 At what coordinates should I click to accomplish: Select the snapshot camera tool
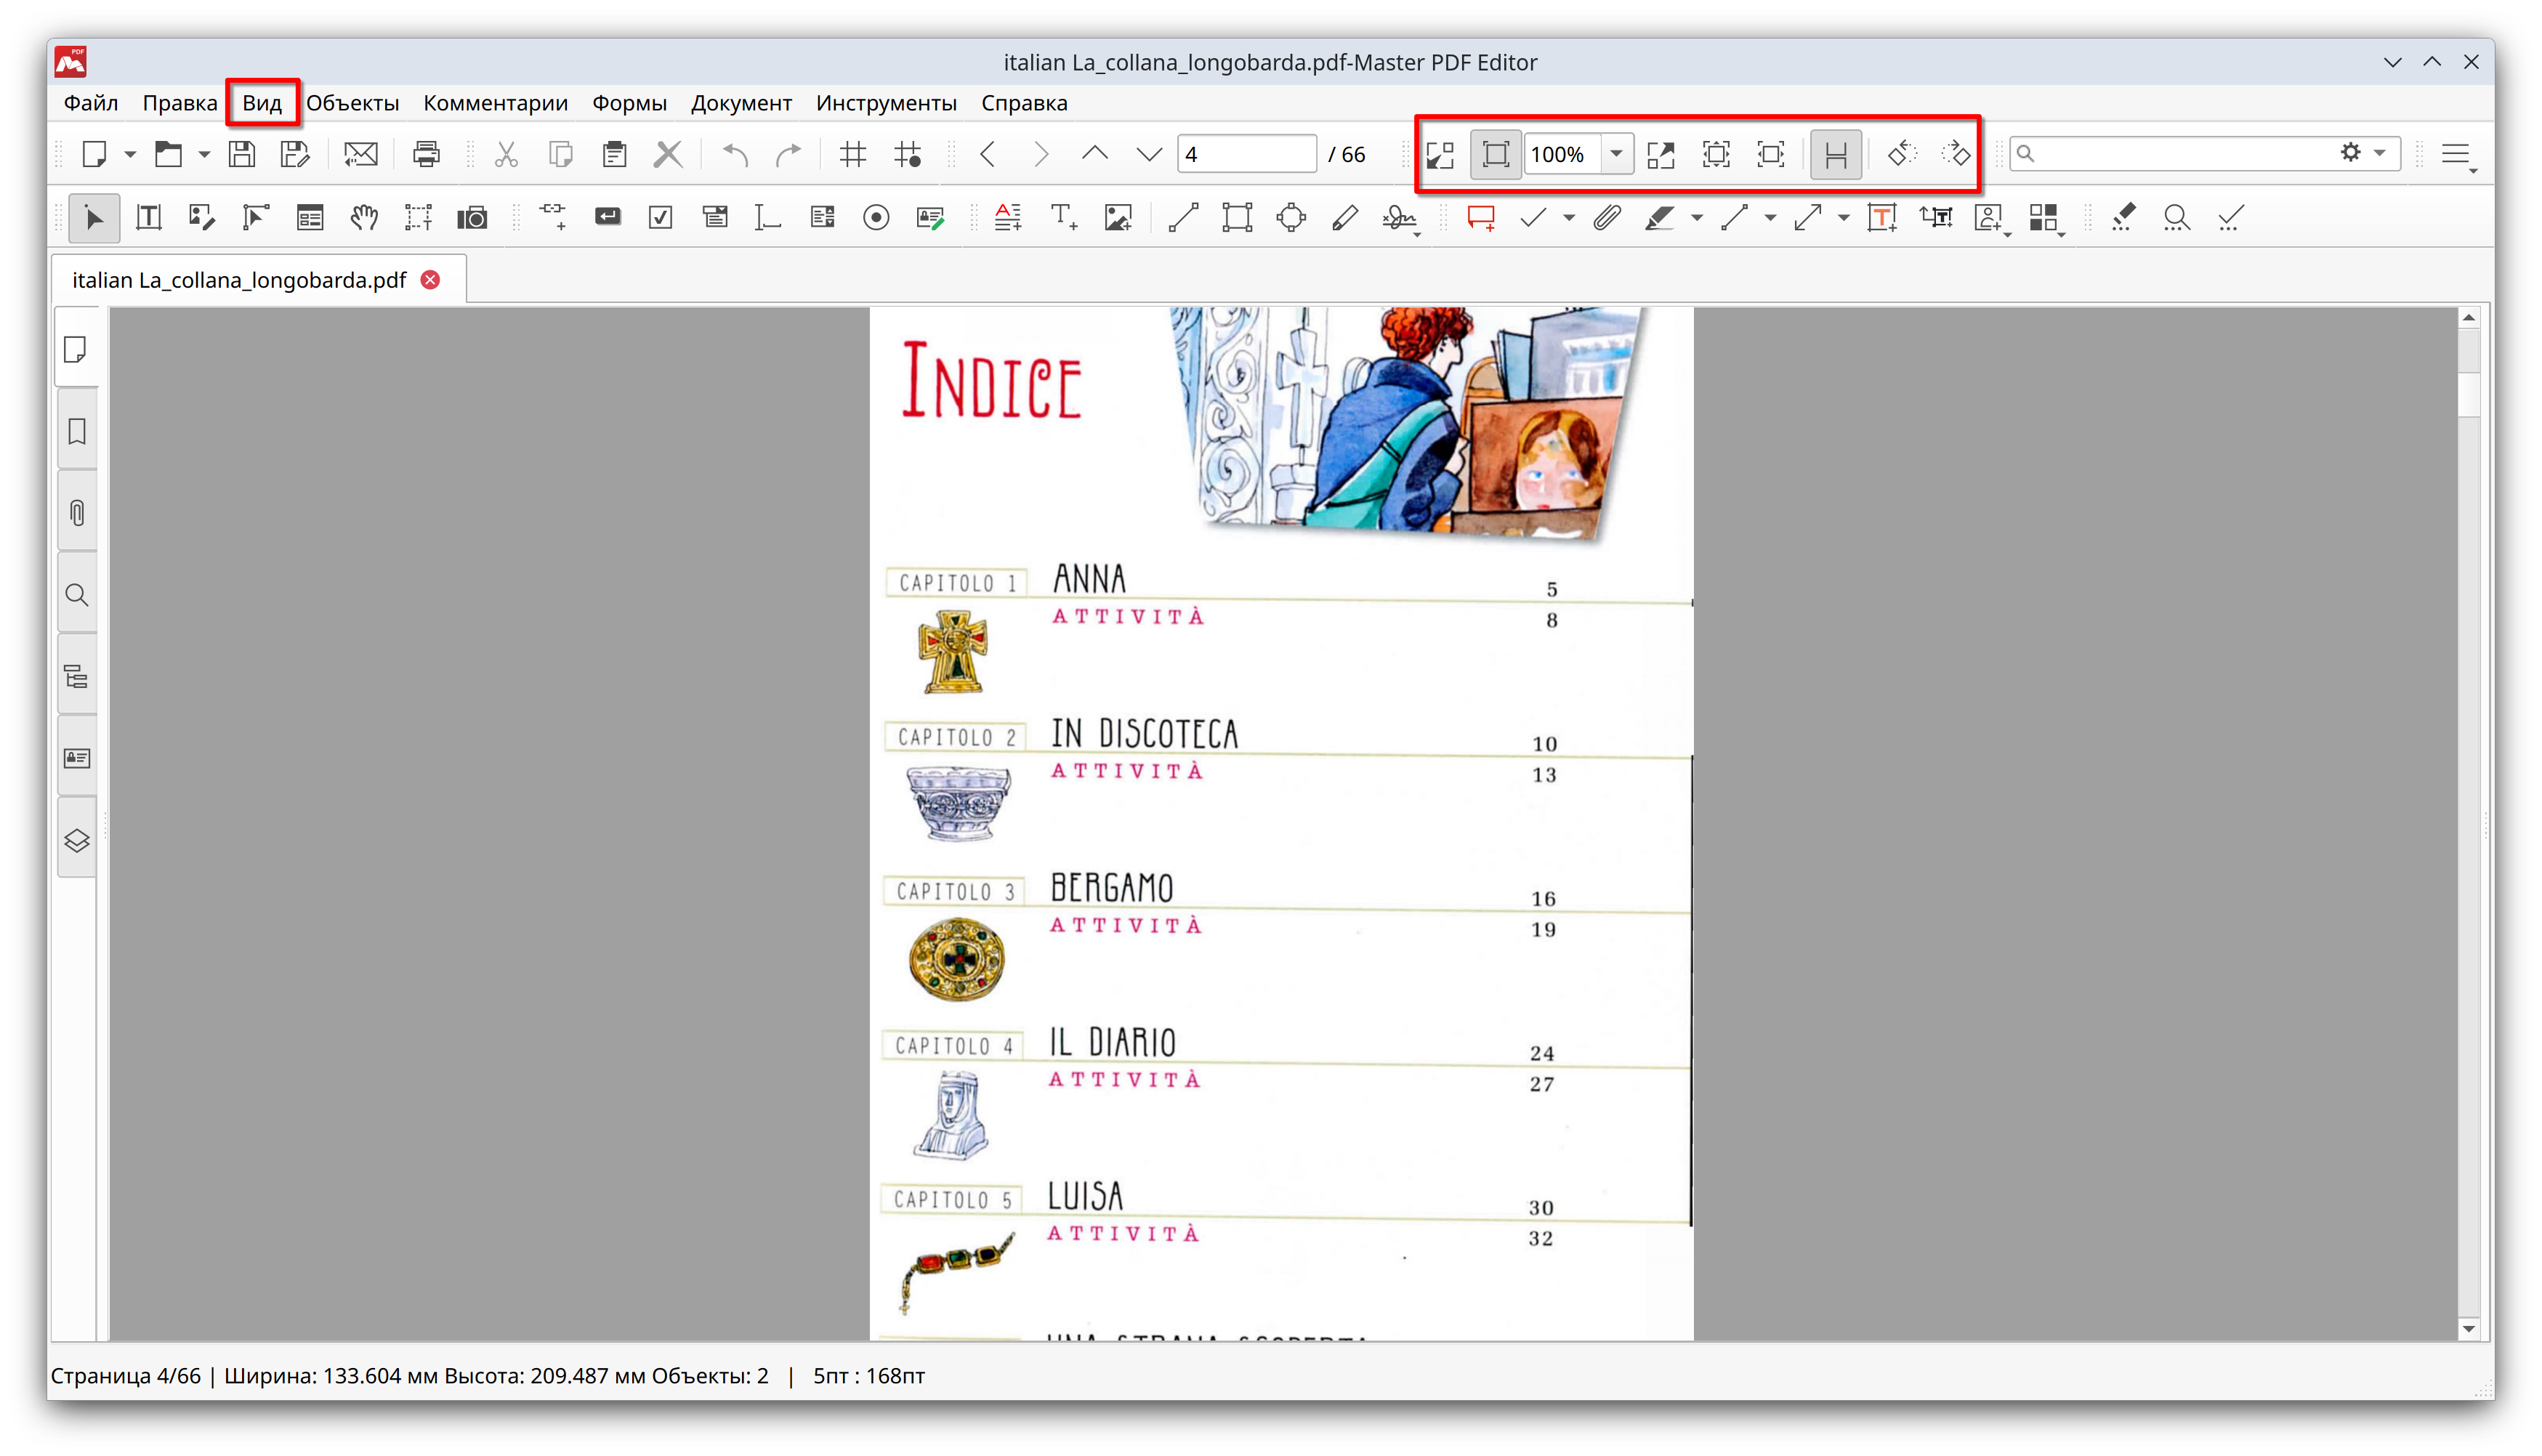[x=472, y=217]
